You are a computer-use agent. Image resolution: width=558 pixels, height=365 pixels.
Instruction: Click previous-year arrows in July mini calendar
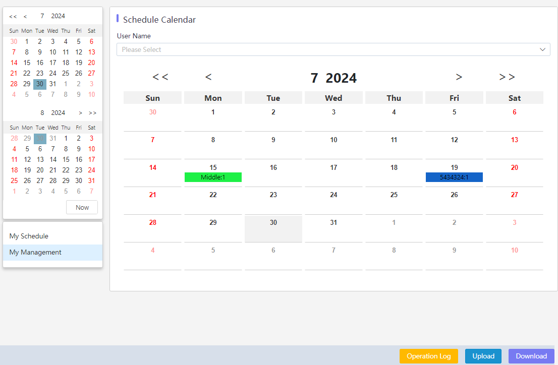pyautogui.click(x=13, y=16)
